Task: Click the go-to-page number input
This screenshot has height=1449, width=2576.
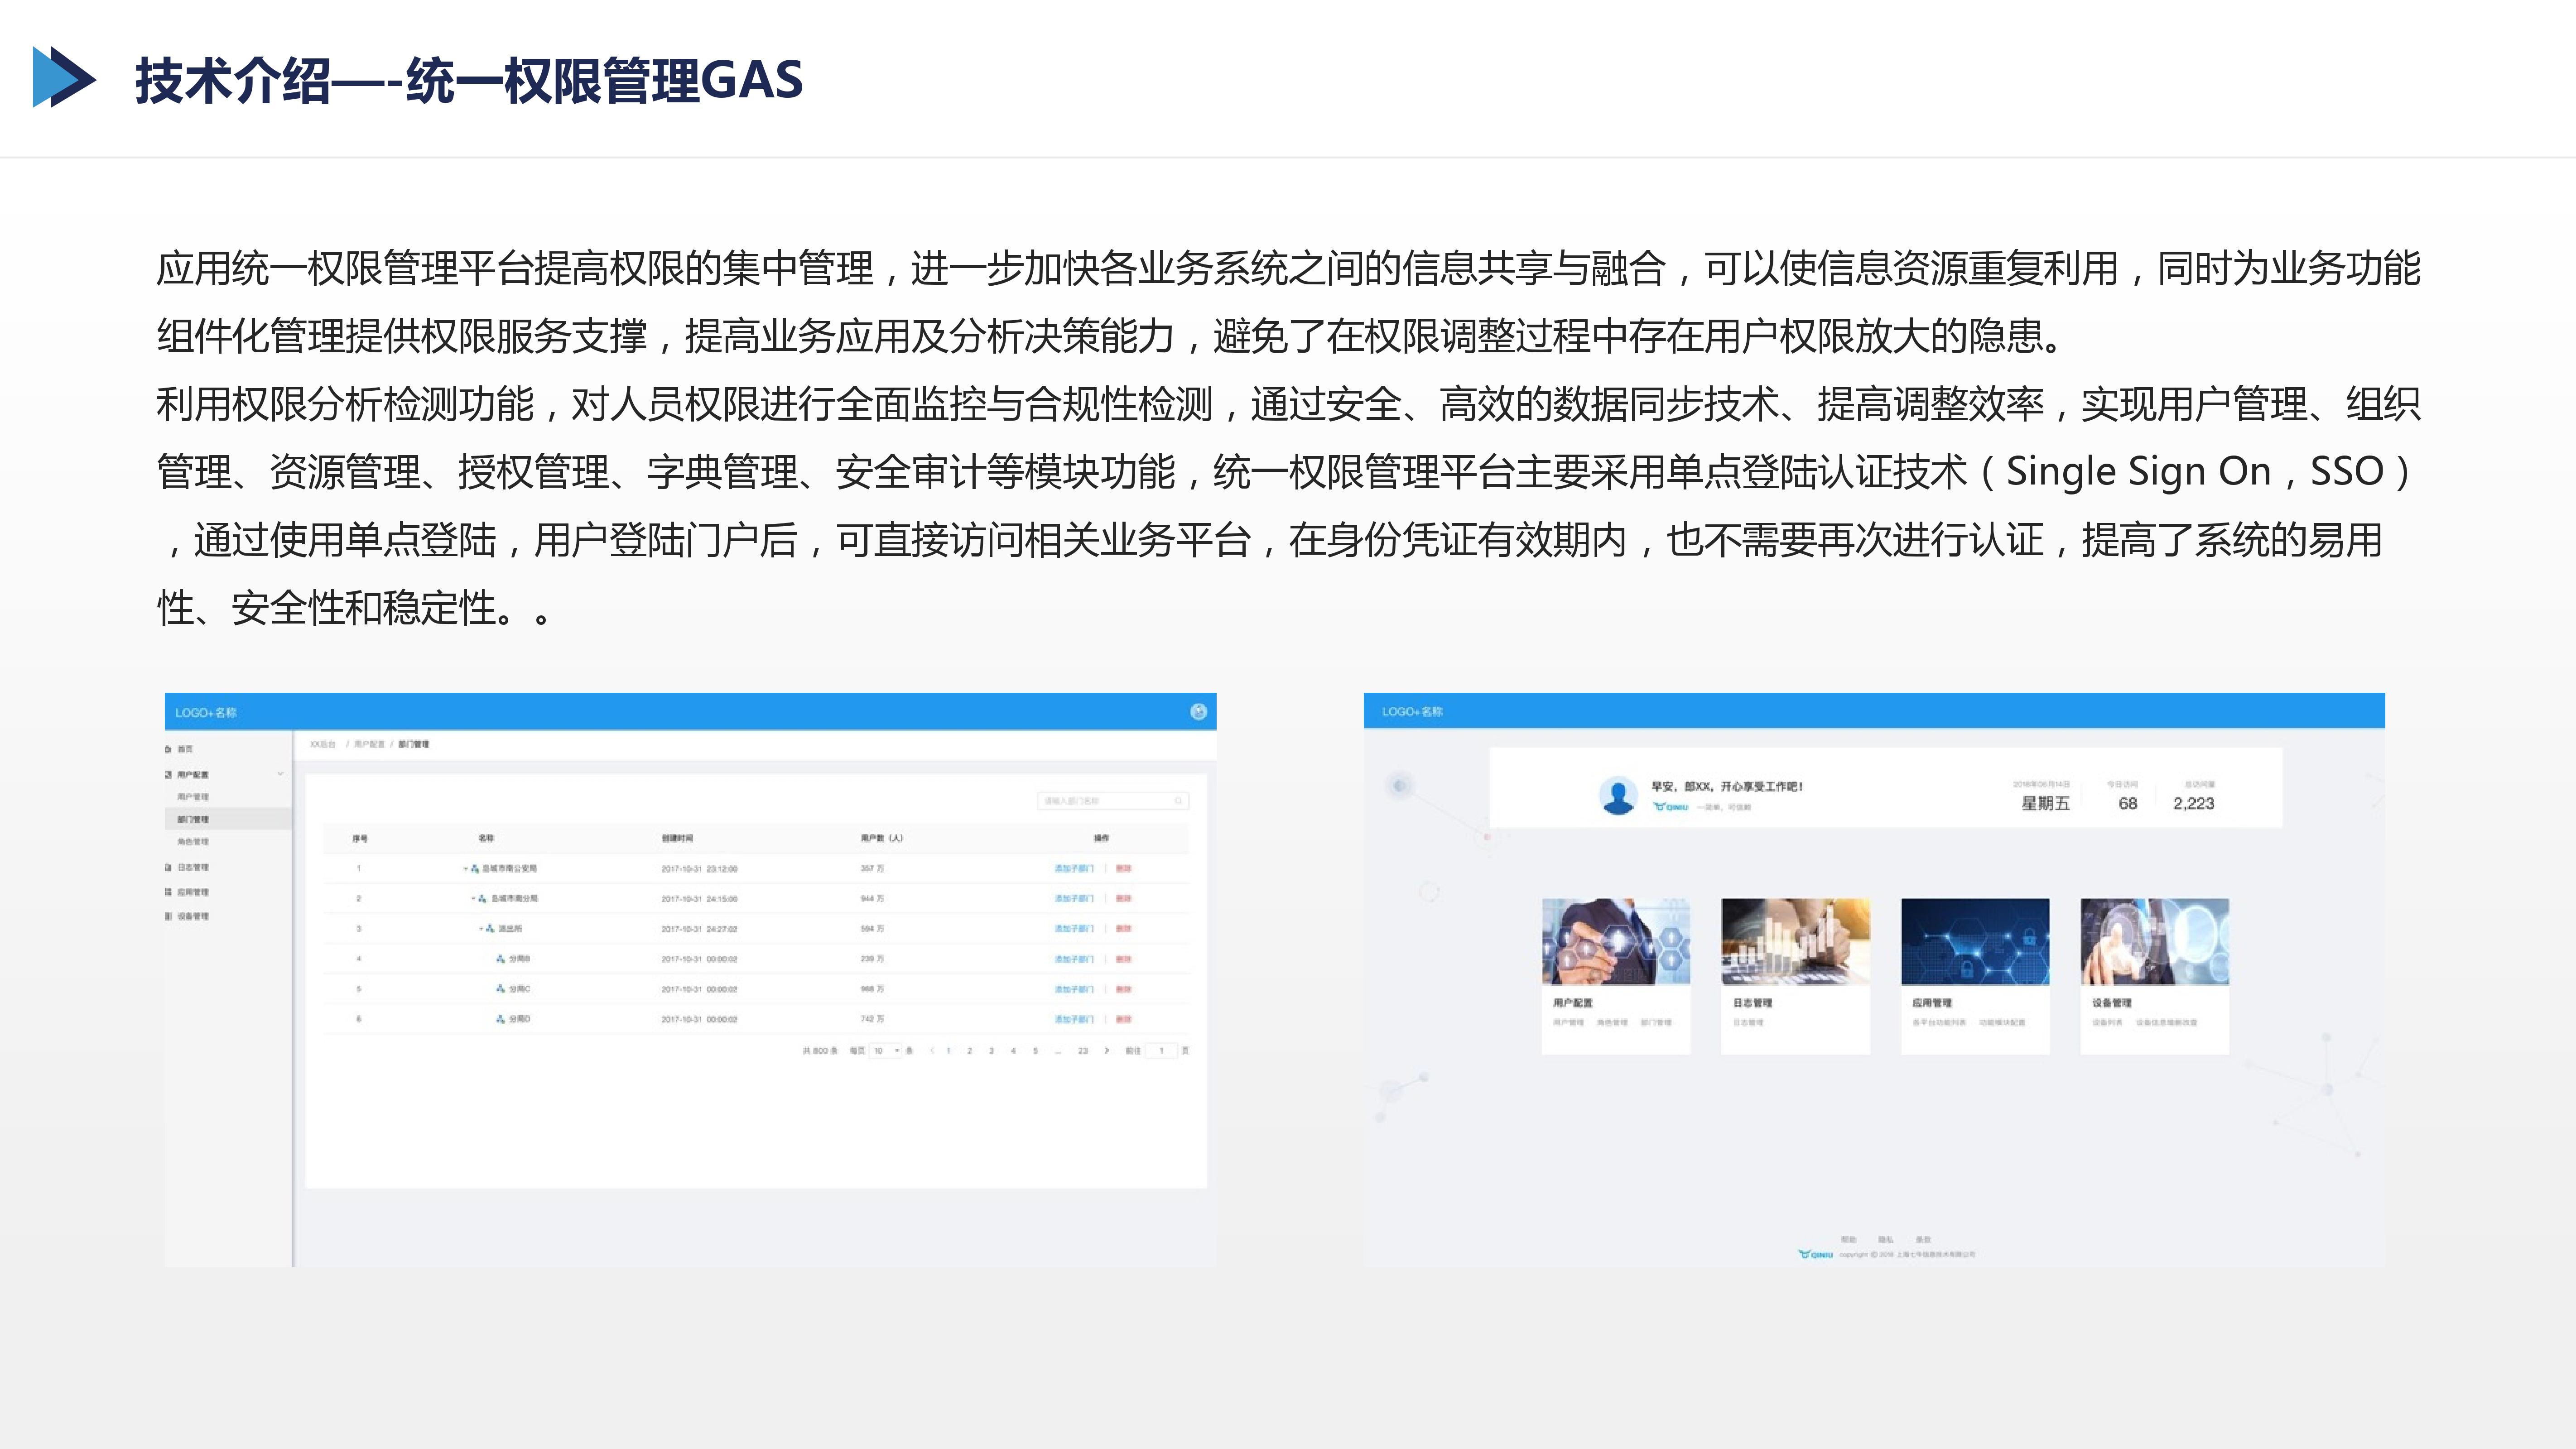Action: coord(1161,1051)
